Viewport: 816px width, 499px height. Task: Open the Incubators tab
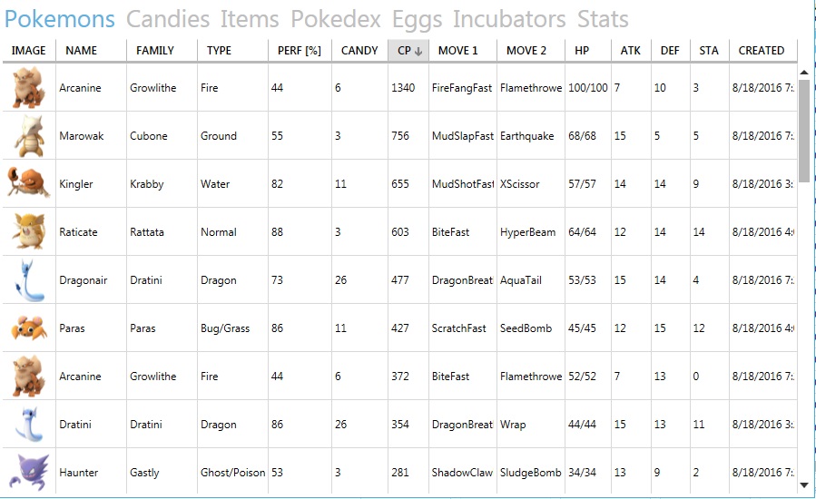(x=509, y=19)
